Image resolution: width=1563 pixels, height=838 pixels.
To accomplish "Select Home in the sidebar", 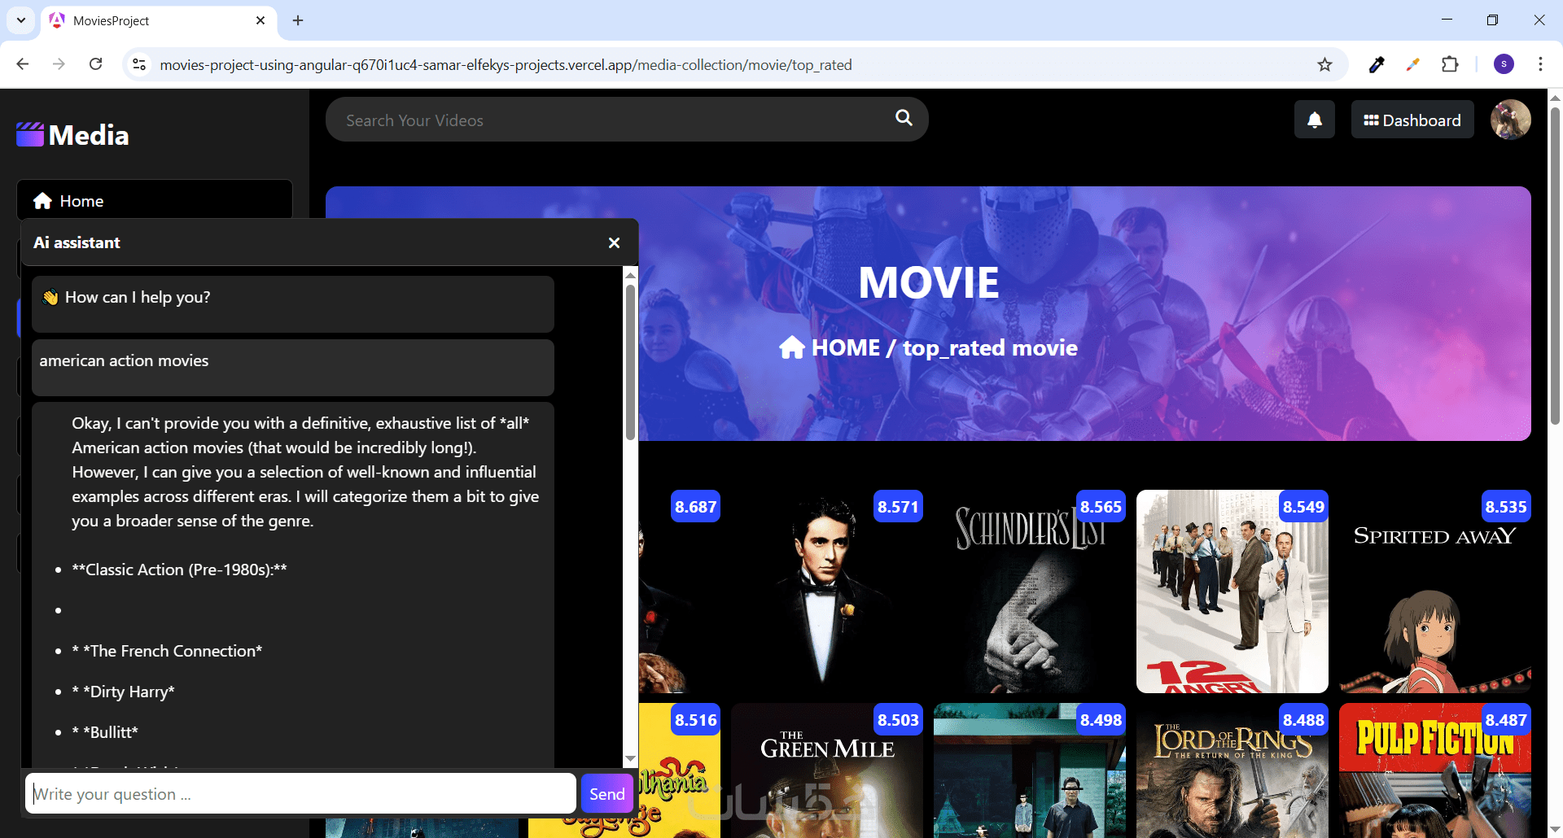I will [x=155, y=201].
